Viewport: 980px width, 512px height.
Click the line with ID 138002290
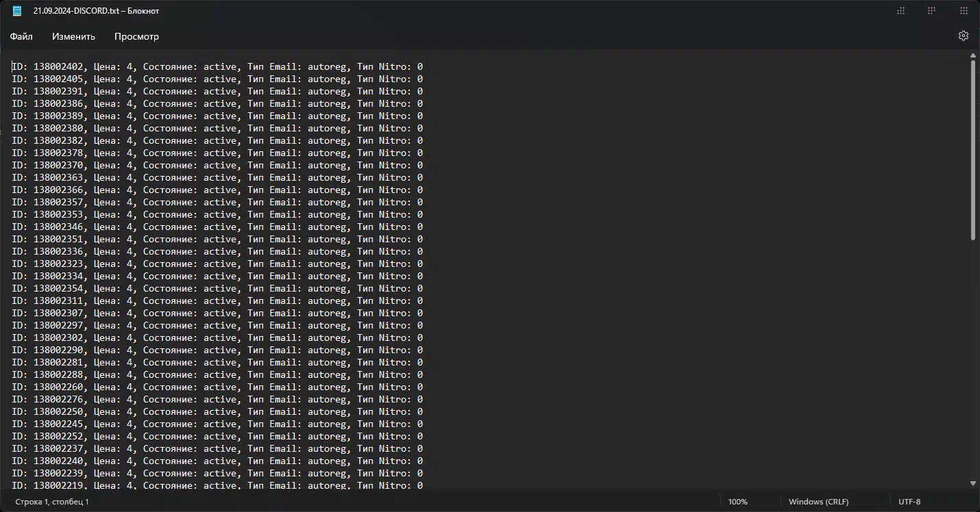tap(217, 350)
